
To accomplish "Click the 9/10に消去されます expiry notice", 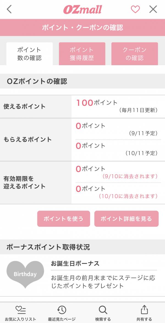I will coord(130,176).
